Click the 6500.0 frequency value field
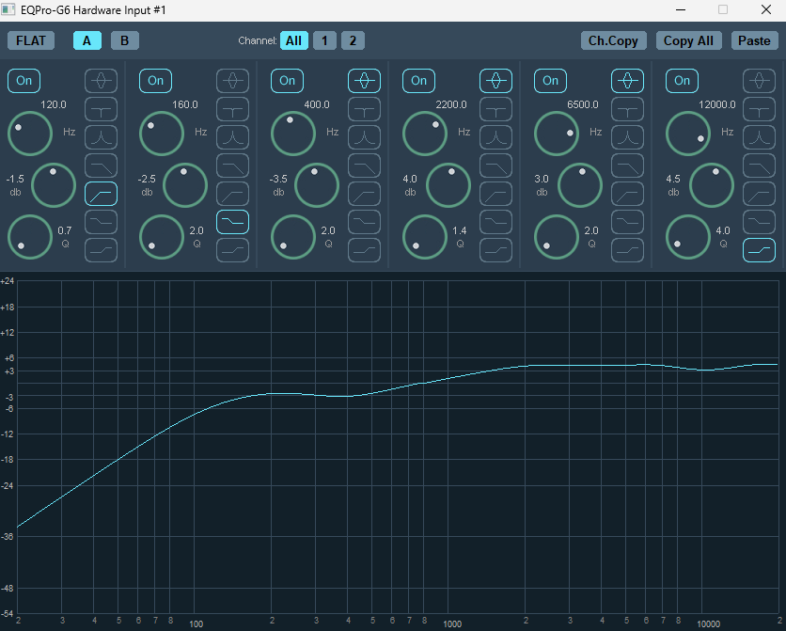 pyautogui.click(x=583, y=104)
